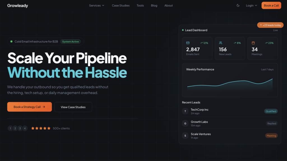This screenshot has height=161, width=287.
Task: Open the Login dropdown
Action: click(x=251, y=6)
